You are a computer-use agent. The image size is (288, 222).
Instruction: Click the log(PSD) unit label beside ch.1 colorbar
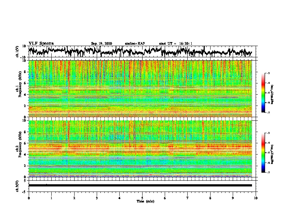pyautogui.click(x=272, y=94)
